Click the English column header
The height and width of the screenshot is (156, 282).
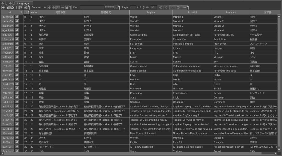tap(150, 12)
